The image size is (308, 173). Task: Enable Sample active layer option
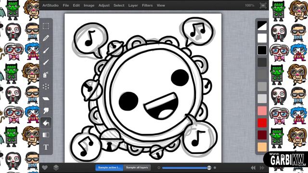click(x=109, y=168)
